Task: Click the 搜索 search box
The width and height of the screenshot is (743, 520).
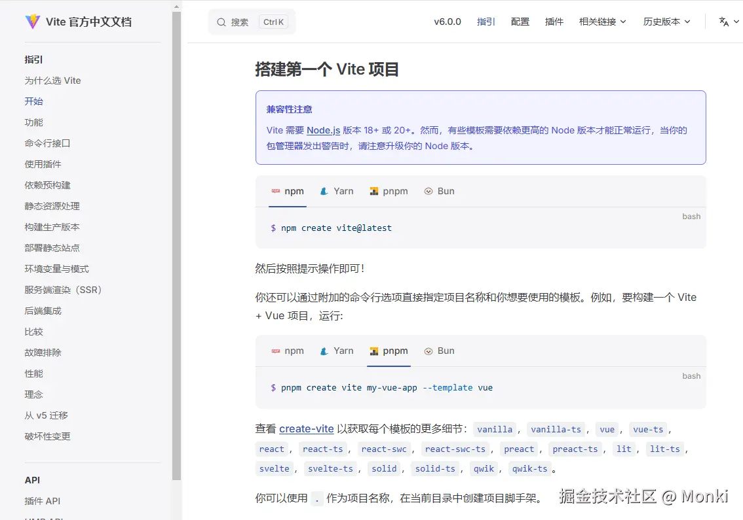Action: pyautogui.click(x=252, y=22)
